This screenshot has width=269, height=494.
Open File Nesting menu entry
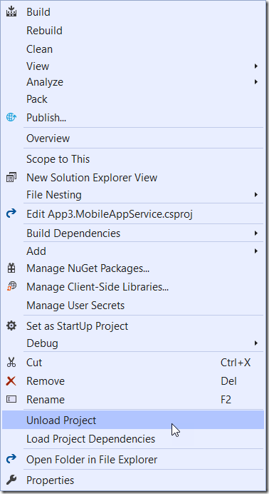click(x=133, y=195)
